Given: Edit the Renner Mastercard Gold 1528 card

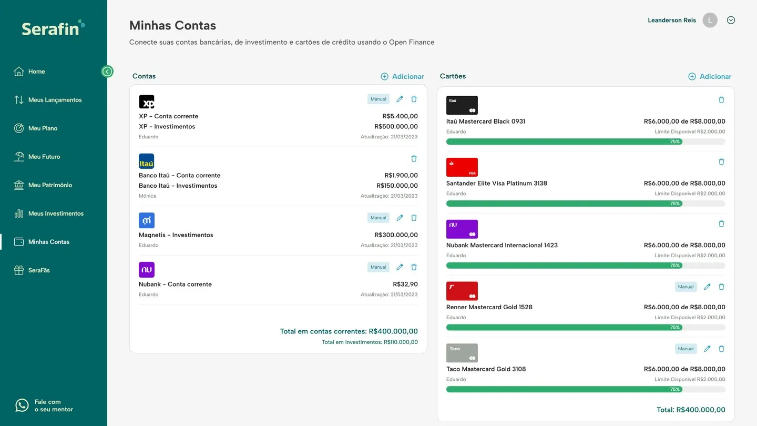Looking at the screenshot, I should (x=707, y=287).
